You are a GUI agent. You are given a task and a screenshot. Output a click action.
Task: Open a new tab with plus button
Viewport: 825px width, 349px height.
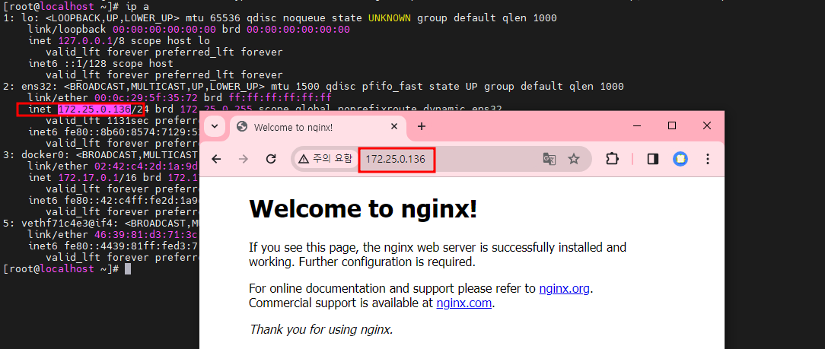click(422, 127)
